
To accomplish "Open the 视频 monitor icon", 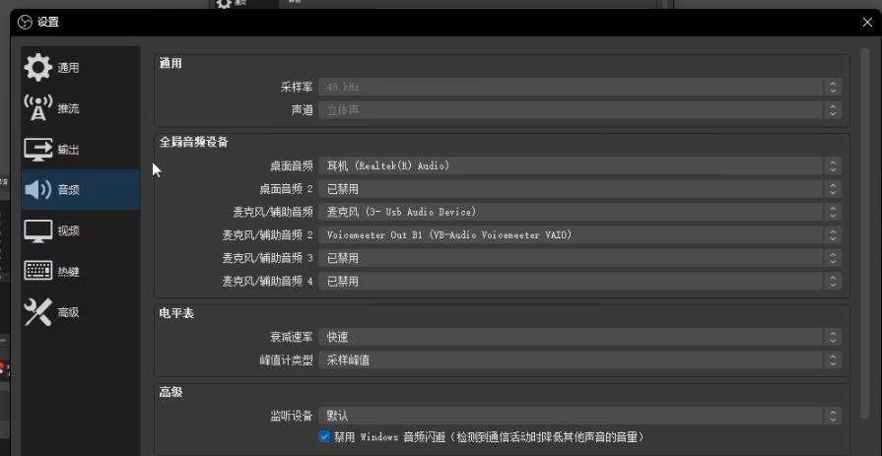I will [37, 231].
